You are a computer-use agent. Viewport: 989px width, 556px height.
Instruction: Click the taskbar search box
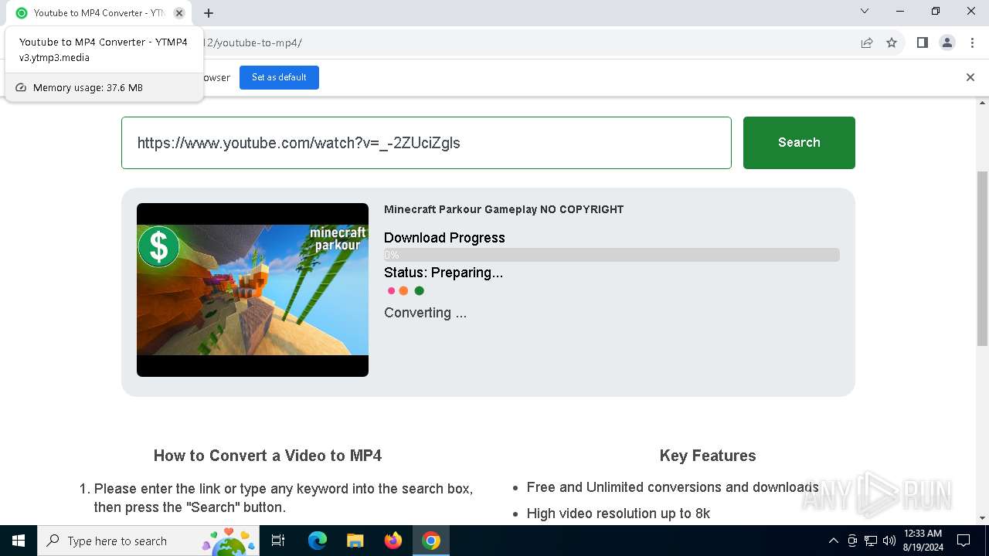(149, 541)
